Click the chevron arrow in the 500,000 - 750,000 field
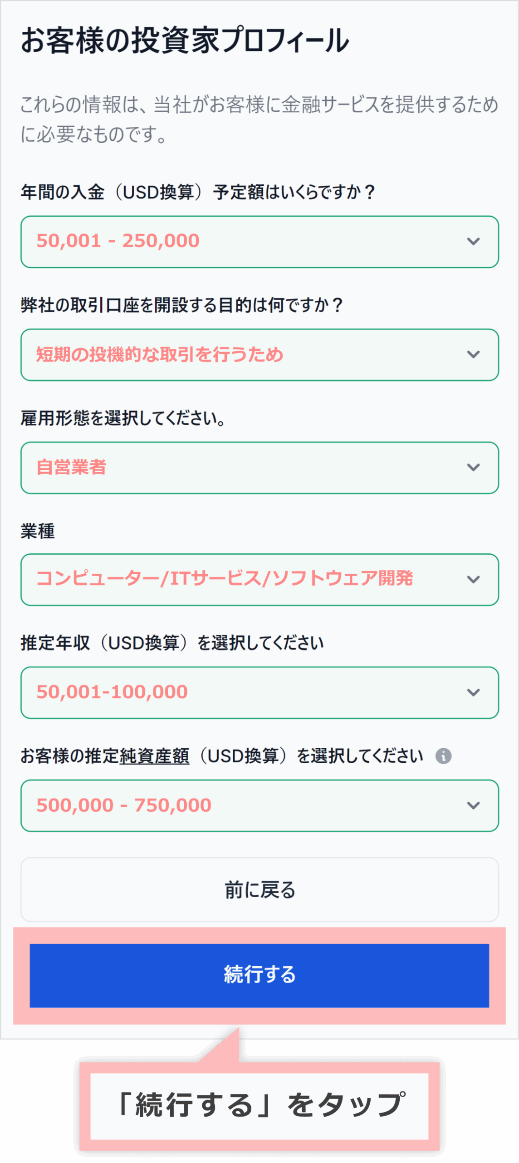519x1163 pixels. click(x=473, y=805)
